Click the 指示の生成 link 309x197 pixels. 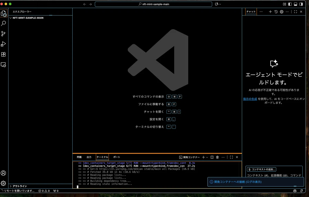click(250, 99)
